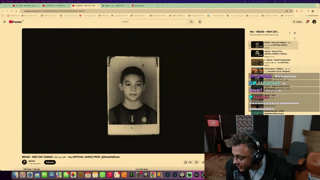Open FaceTime from the Dock

coord(44,175)
